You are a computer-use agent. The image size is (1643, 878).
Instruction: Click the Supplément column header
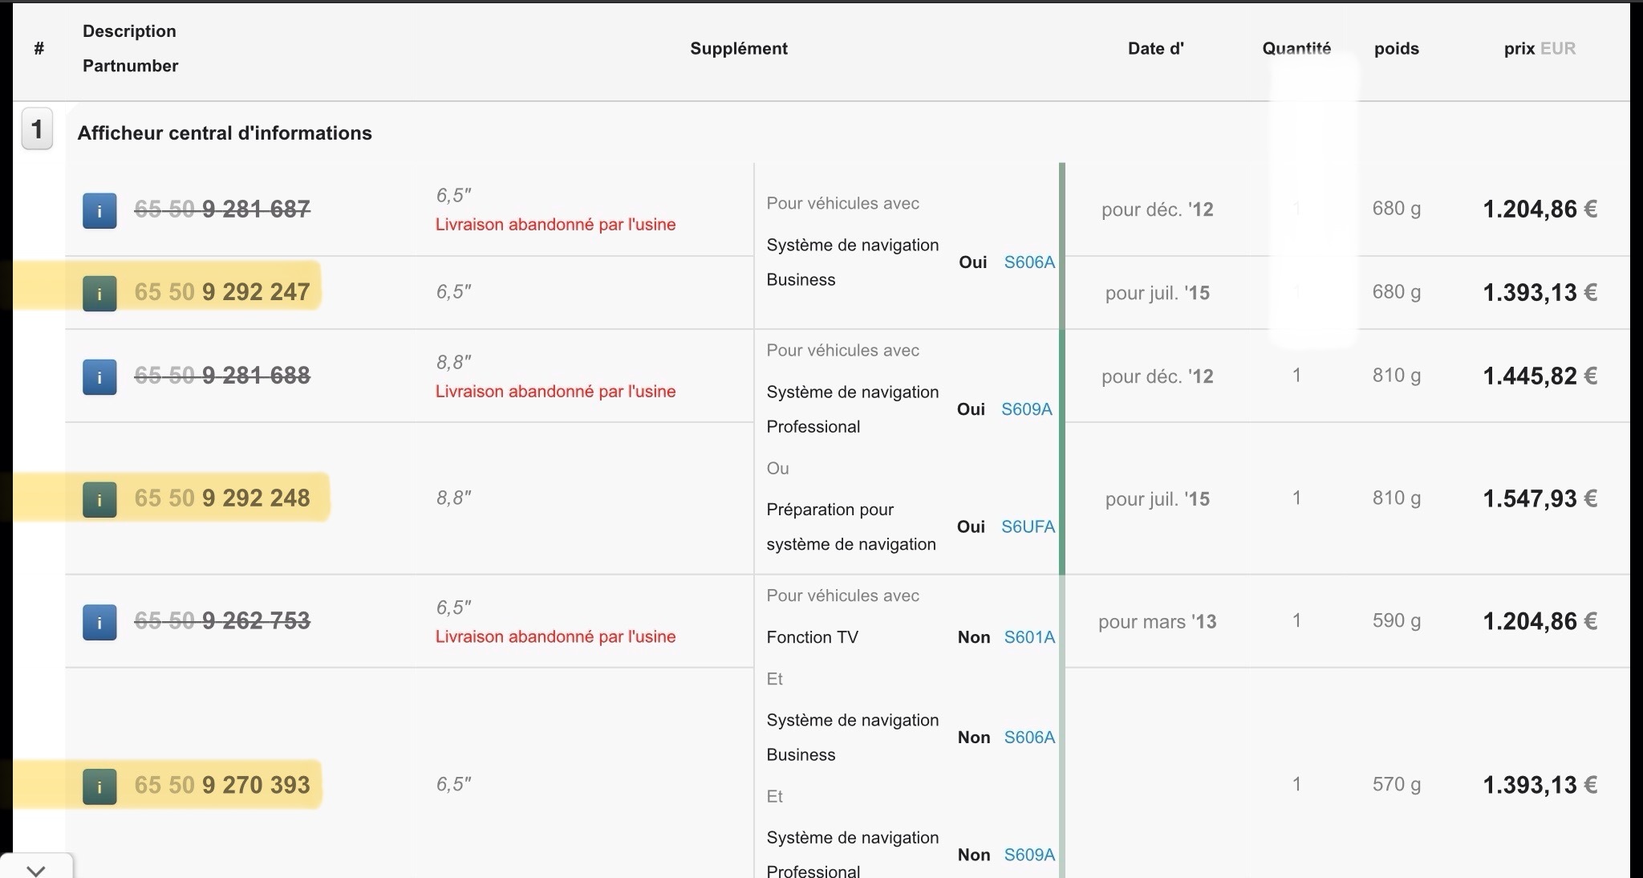tap(739, 49)
